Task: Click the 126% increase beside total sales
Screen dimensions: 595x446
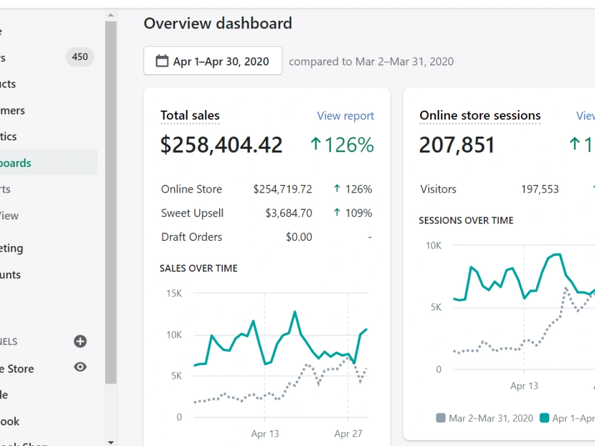Action: click(x=349, y=145)
